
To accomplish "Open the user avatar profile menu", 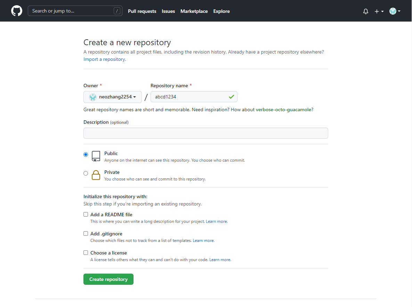I will [395, 11].
